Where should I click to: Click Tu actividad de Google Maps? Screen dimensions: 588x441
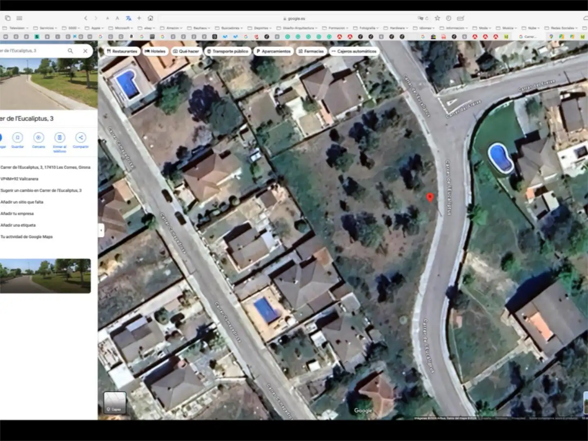click(x=27, y=237)
